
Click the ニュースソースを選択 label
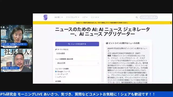tap(62, 69)
